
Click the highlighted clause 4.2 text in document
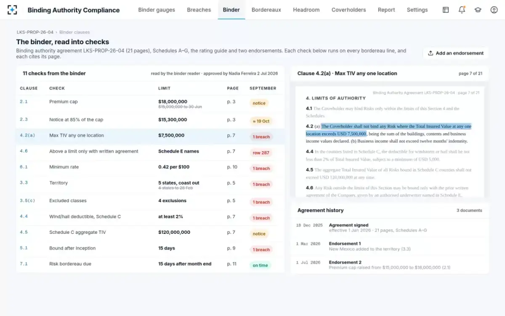388,130
